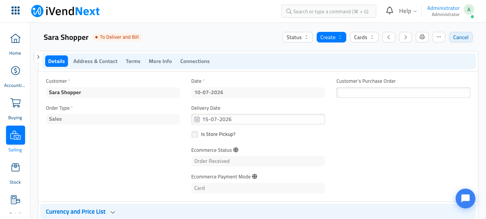The image size is (486, 219).
Task: Toggle the Is Store Pickup checkbox
Action: tap(195, 134)
